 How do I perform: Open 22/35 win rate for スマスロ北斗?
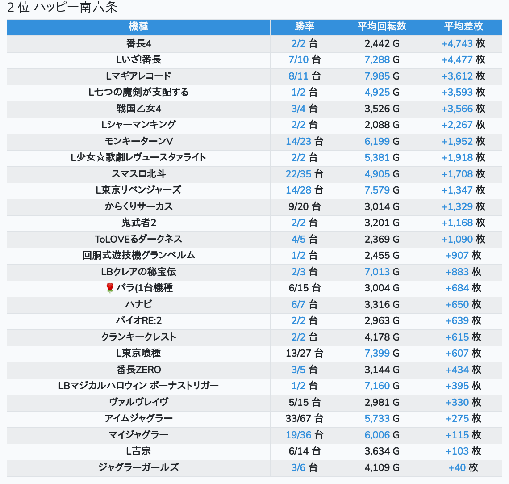point(298,174)
